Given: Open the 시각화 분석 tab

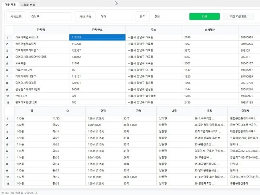Looking at the screenshot, I should (28, 5).
